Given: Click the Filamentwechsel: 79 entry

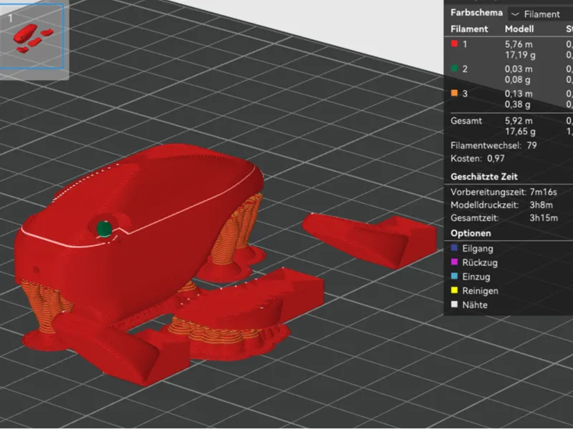Looking at the screenshot, I should point(493,146).
